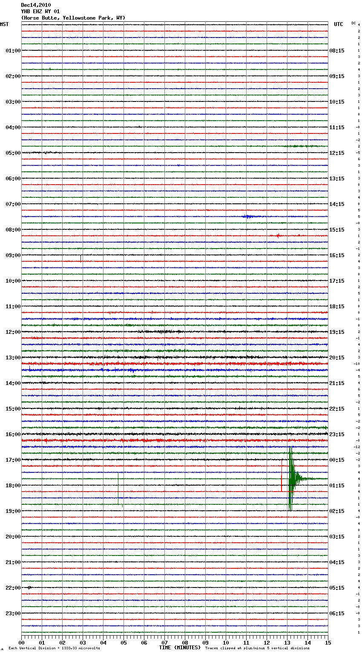The width and height of the screenshot is (362, 654).
Task: Click the 05:15 UTC time label
Action: point(337,588)
